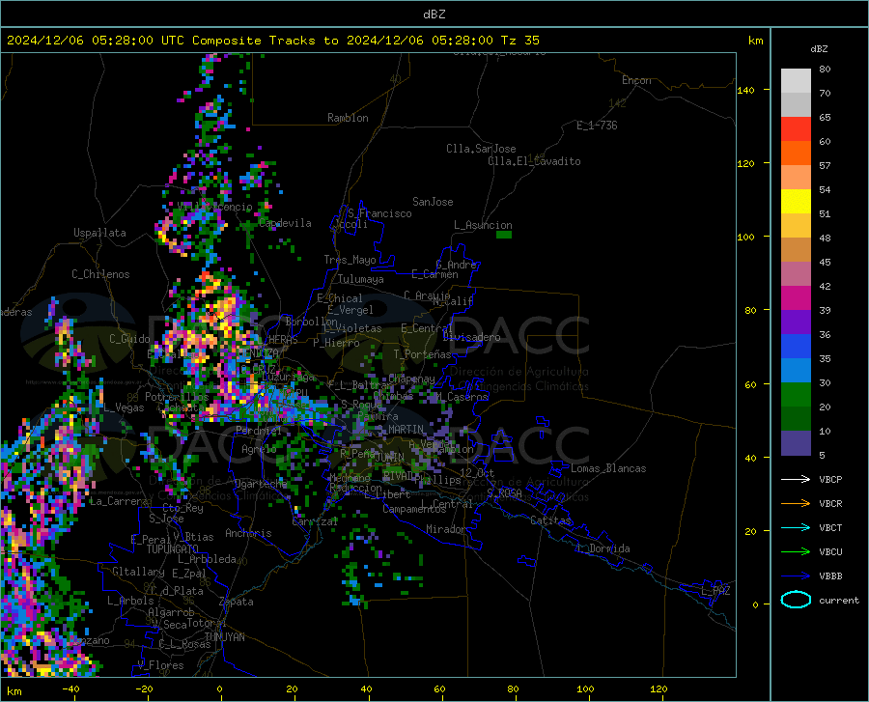Click the '140' km y-axis tick label
Image resolution: width=869 pixels, height=702 pixels.
(745, 90)
